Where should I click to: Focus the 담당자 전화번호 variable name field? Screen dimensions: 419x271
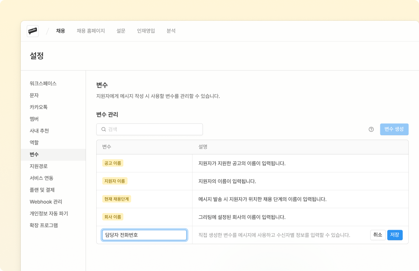pyautogui.click(x=144, y=235)
